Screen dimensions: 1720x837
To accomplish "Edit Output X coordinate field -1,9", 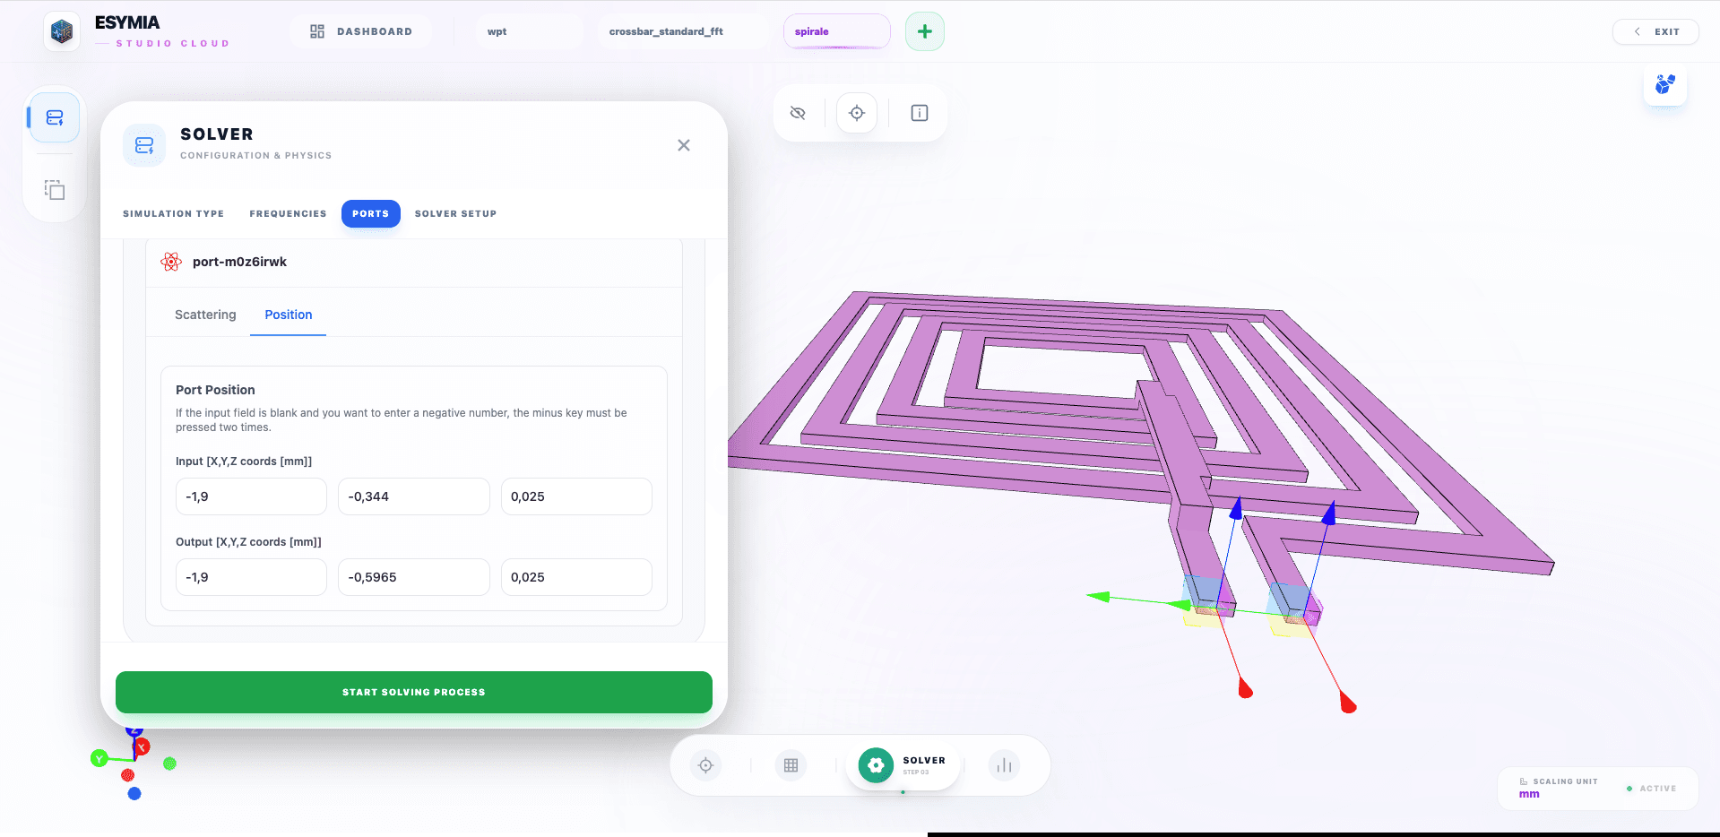I will point(251,577).
